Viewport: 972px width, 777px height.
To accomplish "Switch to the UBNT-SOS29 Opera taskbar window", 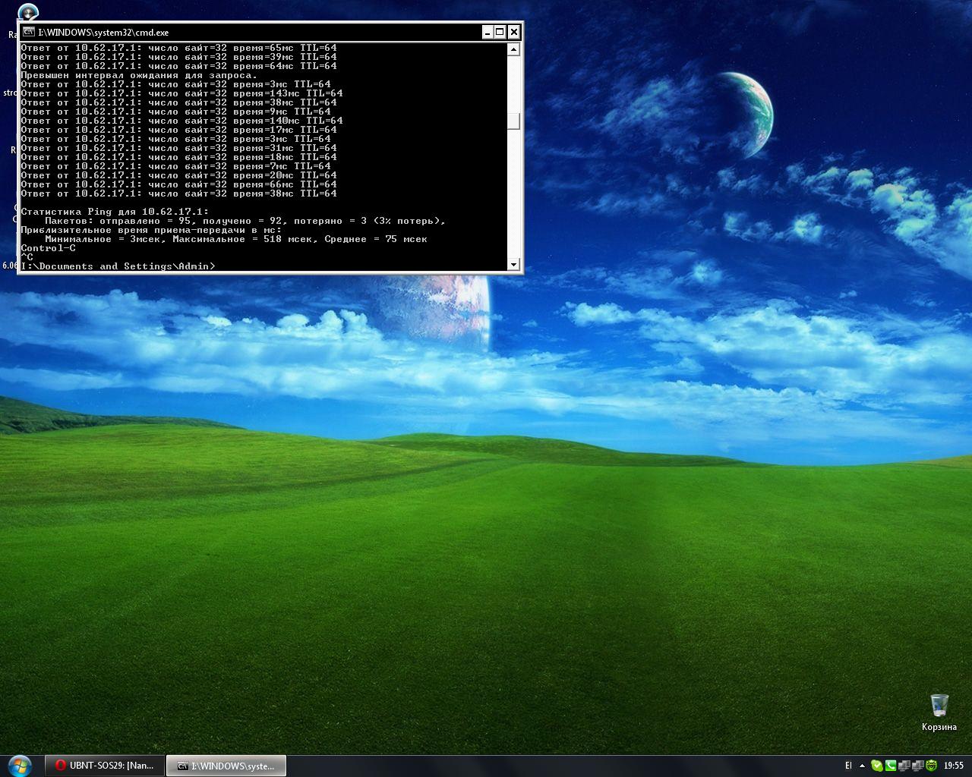I will pyautogui.click(x=105, y=766).
